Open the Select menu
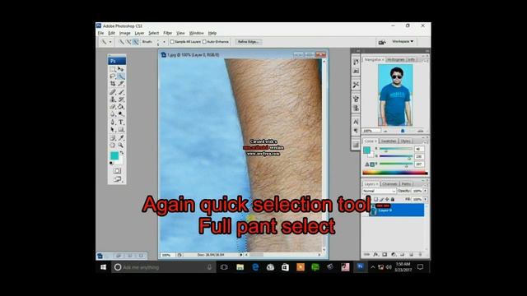This screenshot has height=296, width=527. [154, 33]
